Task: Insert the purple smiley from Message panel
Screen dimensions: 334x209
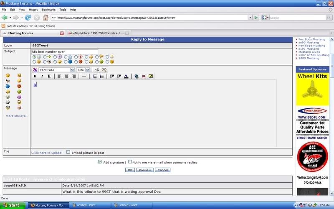Action: (19, 97)
